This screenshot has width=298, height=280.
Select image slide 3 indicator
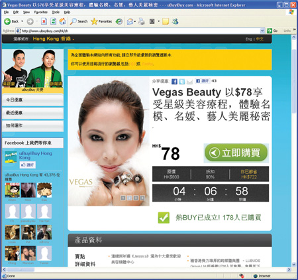pyautogui.click(x=136, y=198)
